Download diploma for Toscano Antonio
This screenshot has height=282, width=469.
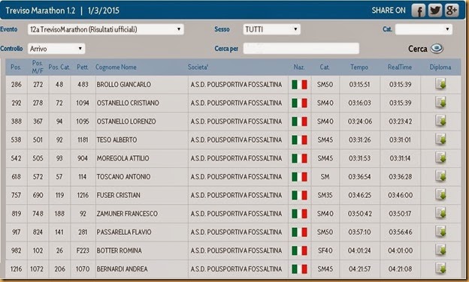440,177
